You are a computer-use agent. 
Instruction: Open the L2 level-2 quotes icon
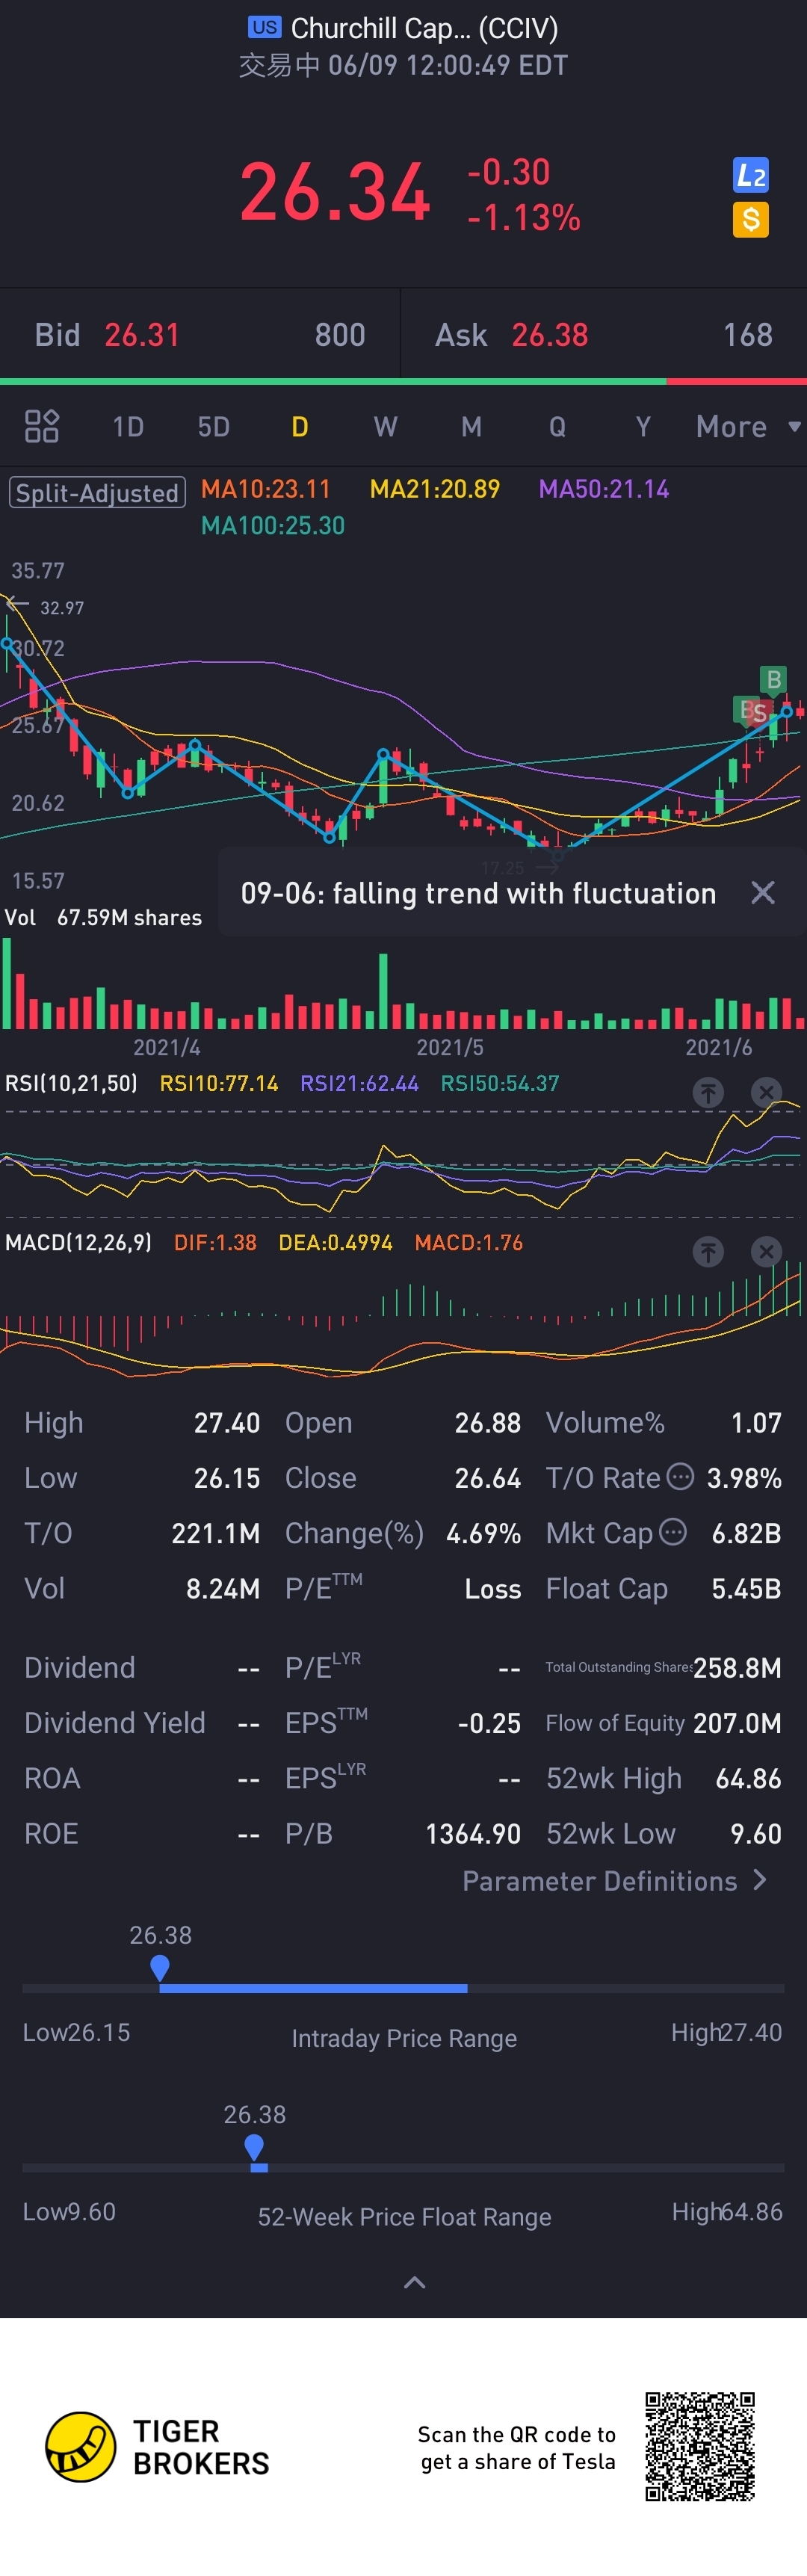click(x=750, y=175)
